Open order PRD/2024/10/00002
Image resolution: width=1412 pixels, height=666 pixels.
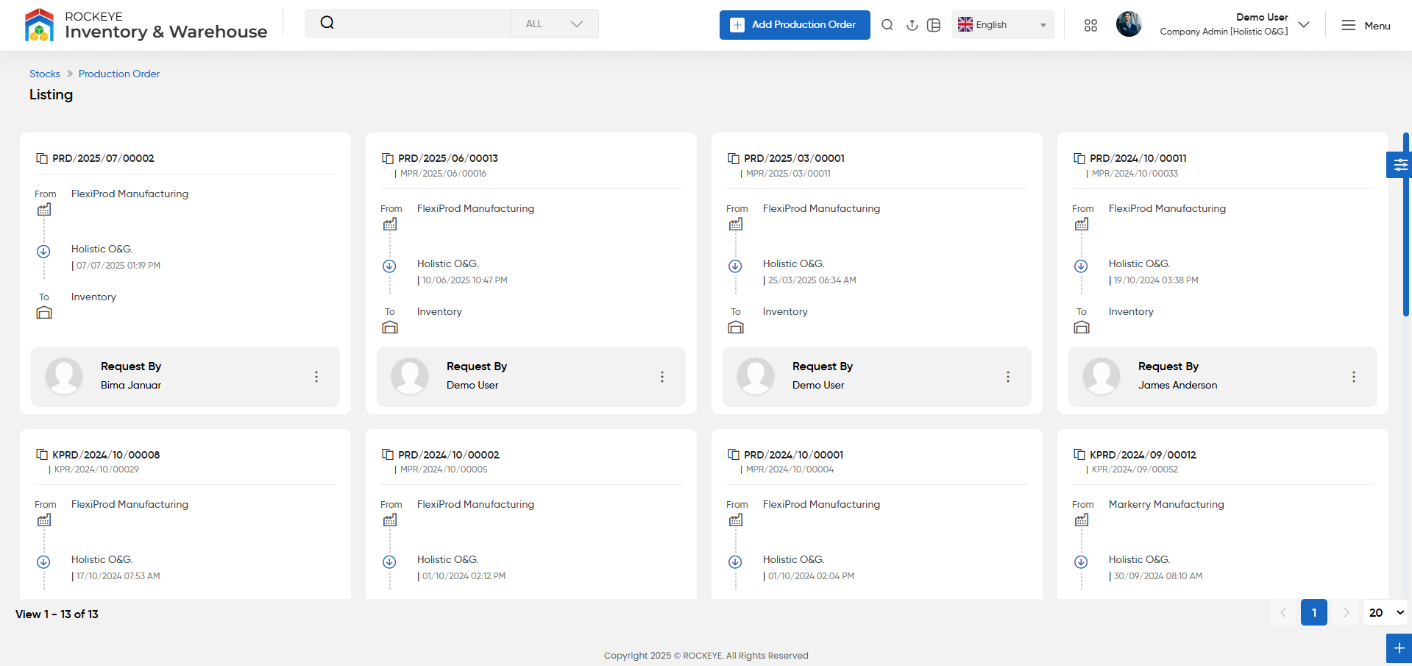(449, 455)
